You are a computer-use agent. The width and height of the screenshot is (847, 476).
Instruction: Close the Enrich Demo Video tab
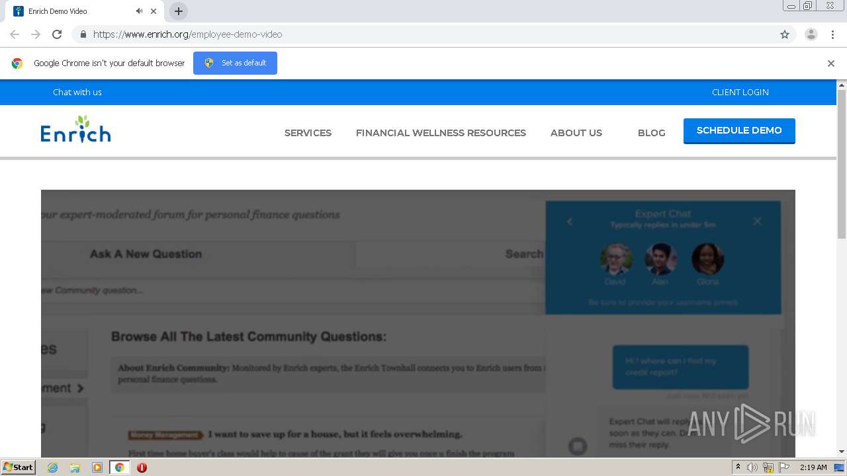(154, 11)
